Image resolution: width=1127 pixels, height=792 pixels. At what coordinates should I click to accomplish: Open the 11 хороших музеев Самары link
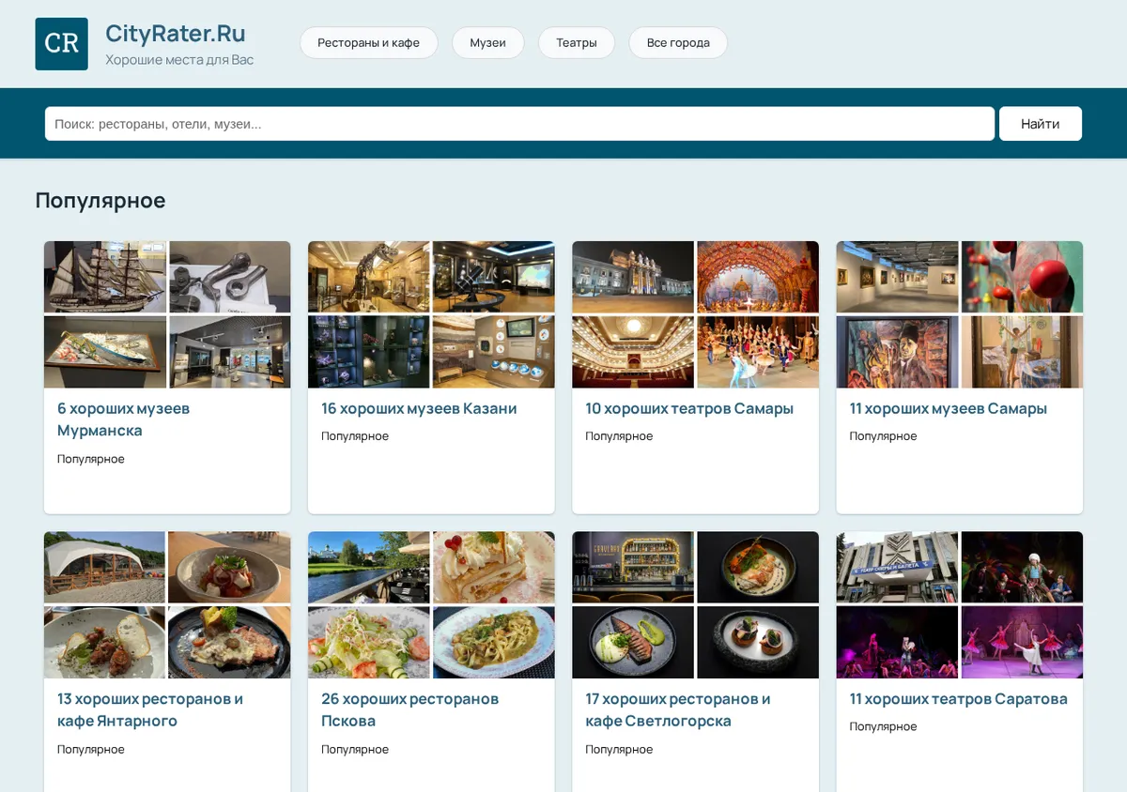pyautogui.click(x=948, y=408)
